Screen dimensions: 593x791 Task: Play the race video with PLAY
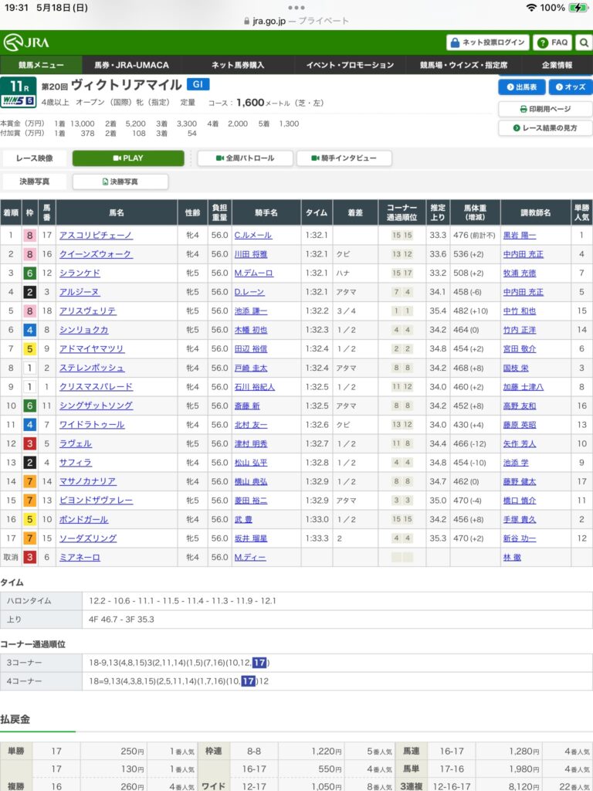128,158
